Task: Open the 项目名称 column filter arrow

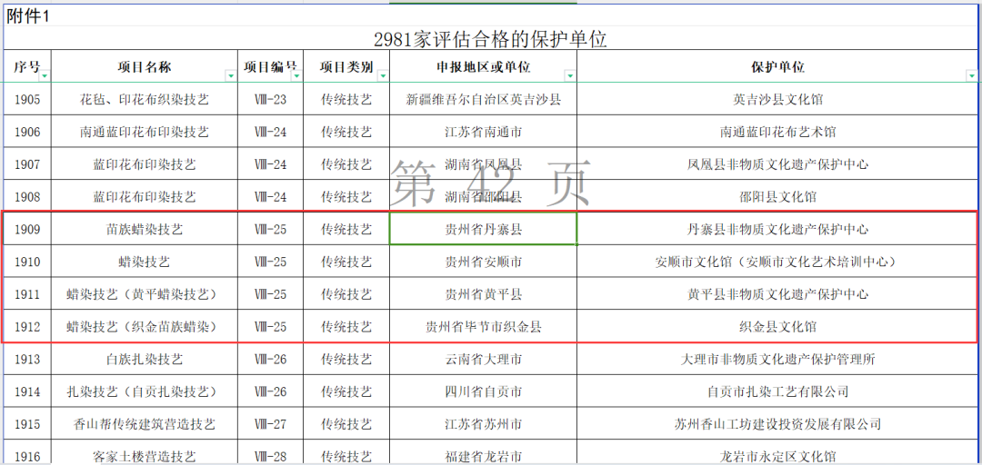Action: 228,76
